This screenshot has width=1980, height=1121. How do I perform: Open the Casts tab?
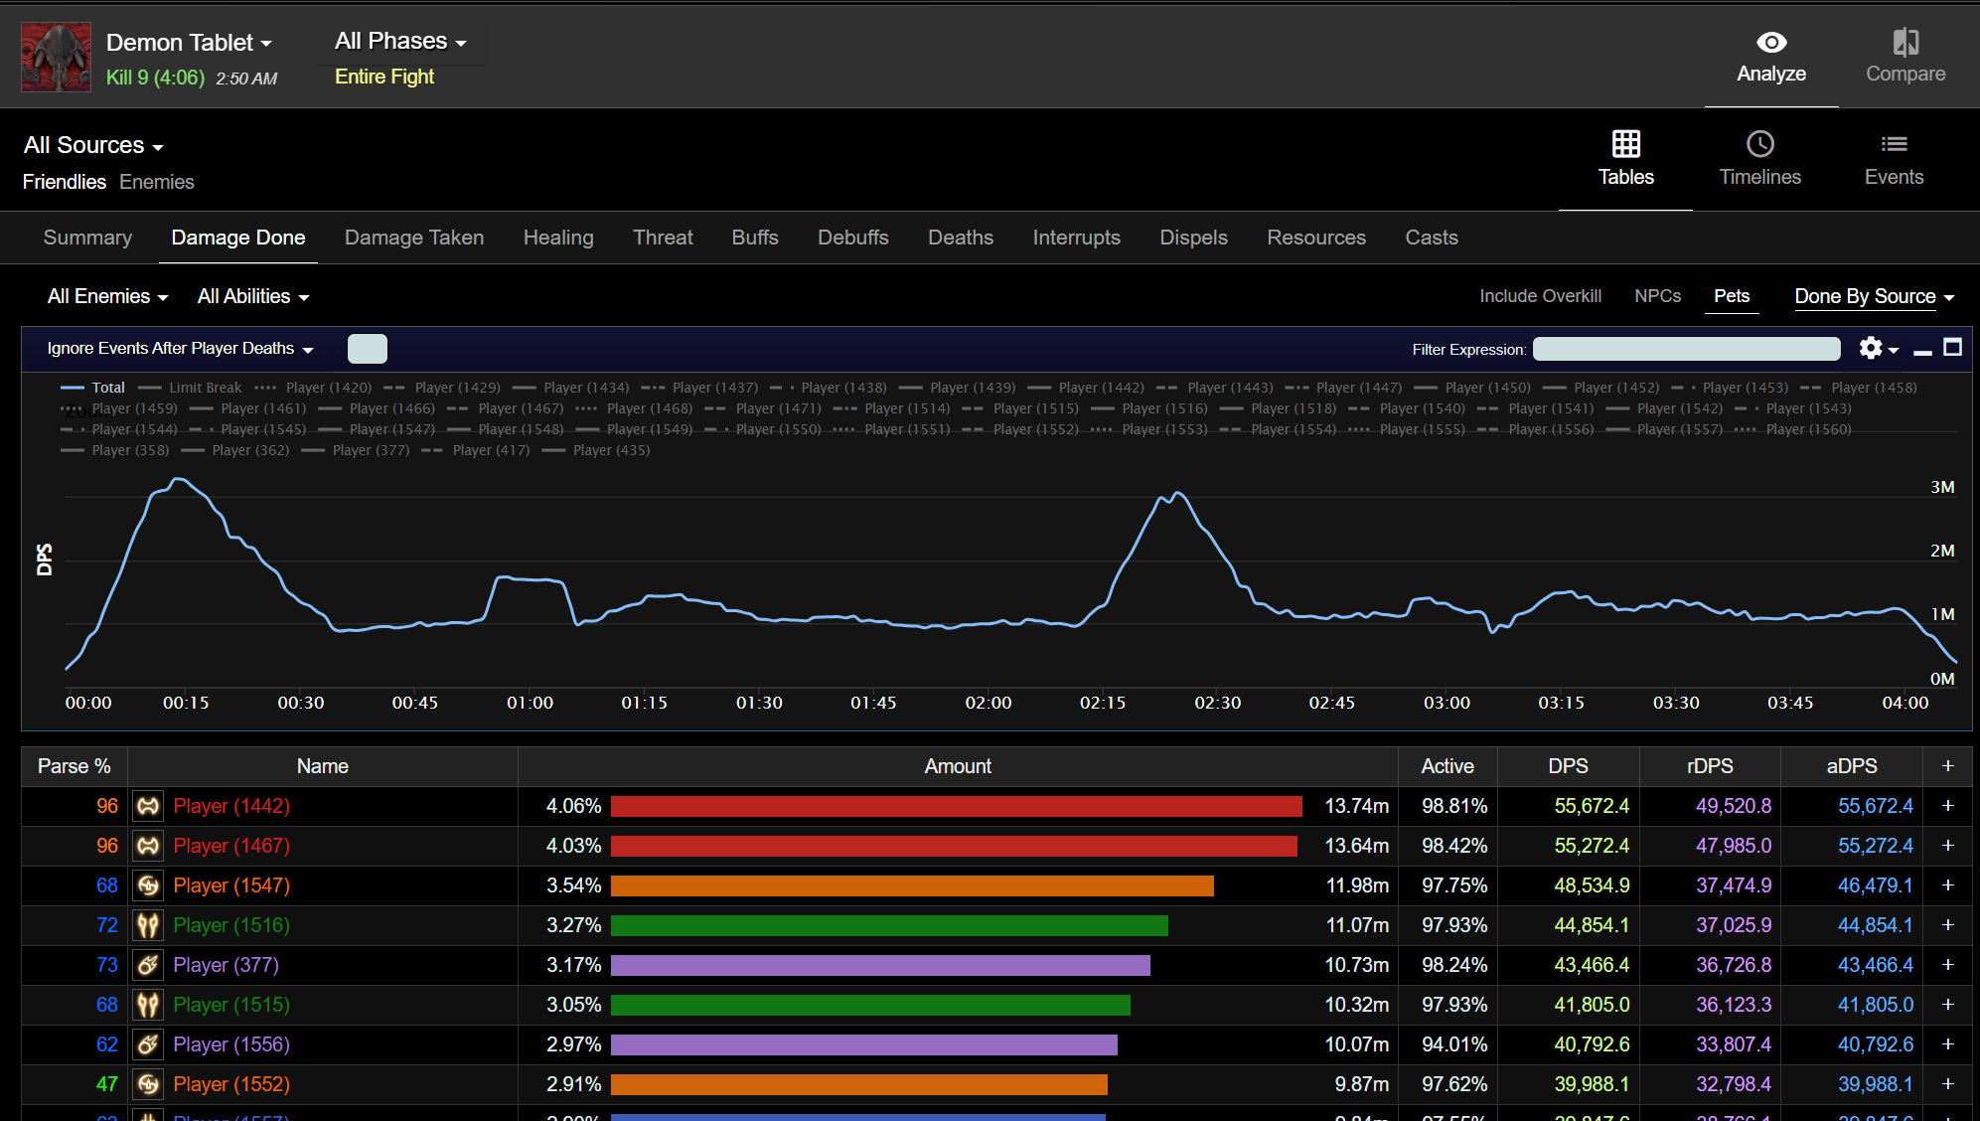pyautogui.click(x=1431, y=238)
